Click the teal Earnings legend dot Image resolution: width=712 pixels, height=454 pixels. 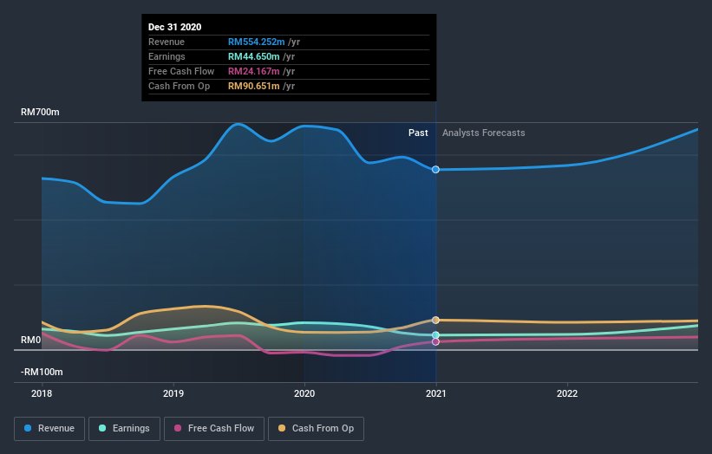pyautogui.click(x=102, y=428)
